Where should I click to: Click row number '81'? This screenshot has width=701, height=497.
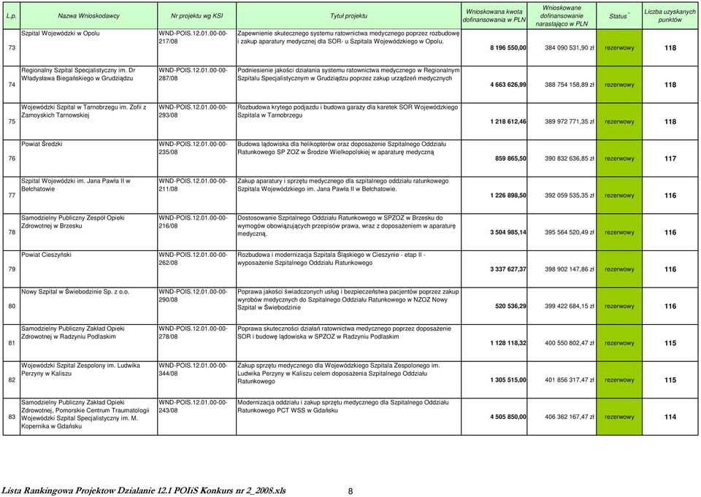pyautogui.click(x=12, y=343)
